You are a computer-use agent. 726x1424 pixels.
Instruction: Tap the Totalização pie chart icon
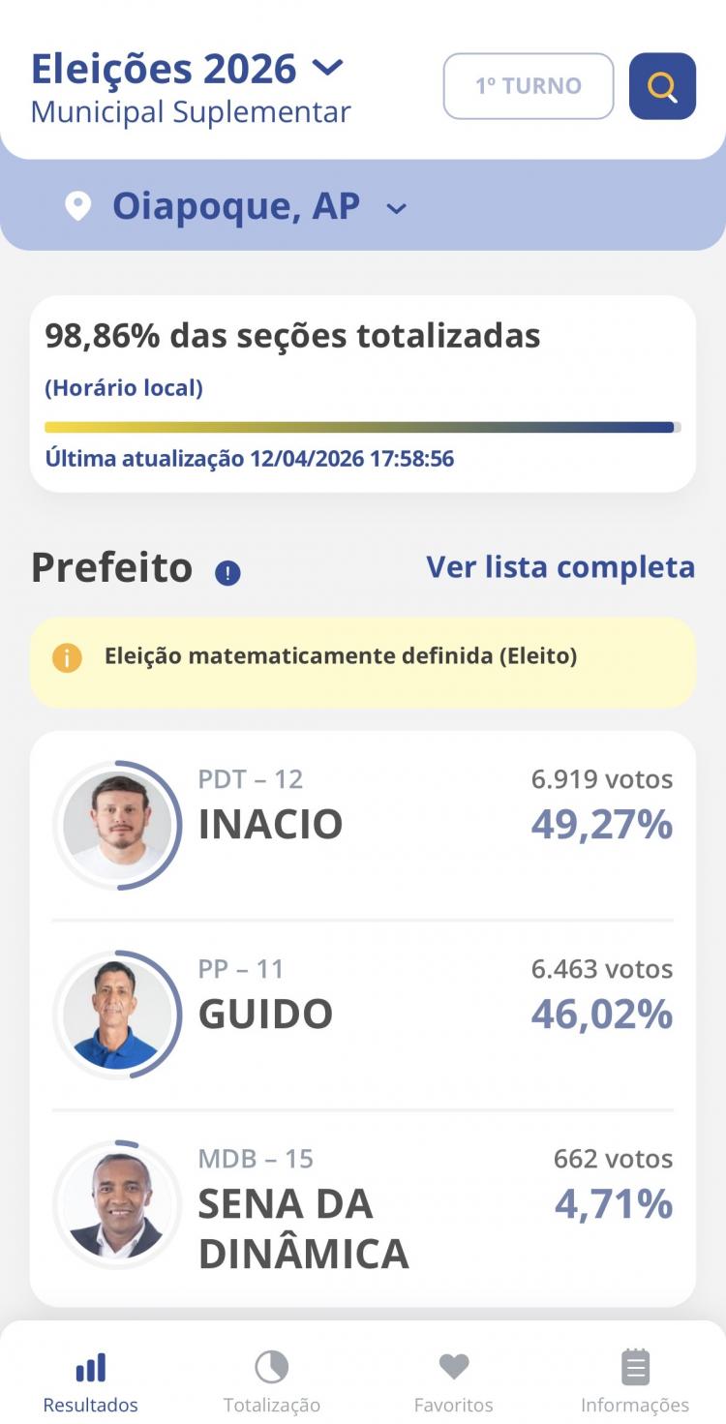272,1368
